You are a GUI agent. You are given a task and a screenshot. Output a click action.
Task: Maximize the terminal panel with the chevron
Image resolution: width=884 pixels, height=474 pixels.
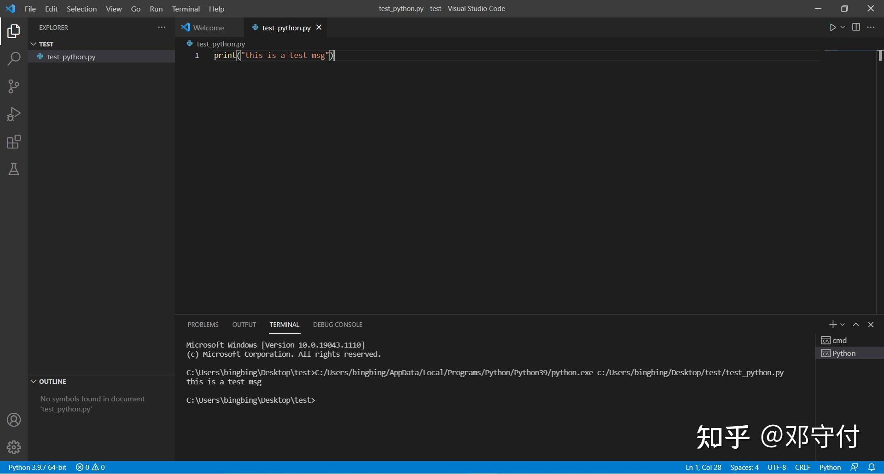coord(855,324)
